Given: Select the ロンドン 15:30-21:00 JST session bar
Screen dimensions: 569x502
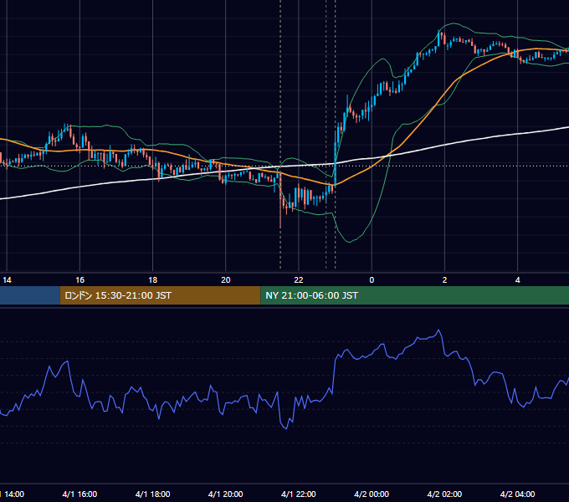Looking at the screenshot, I should tap(160, 295).
